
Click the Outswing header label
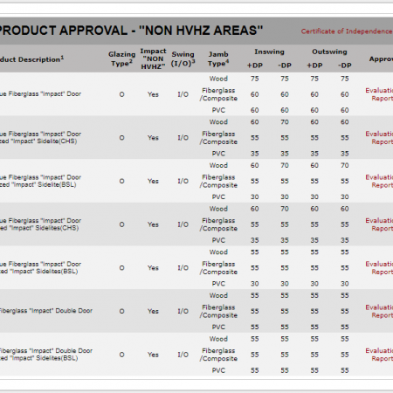click(329, 52)
